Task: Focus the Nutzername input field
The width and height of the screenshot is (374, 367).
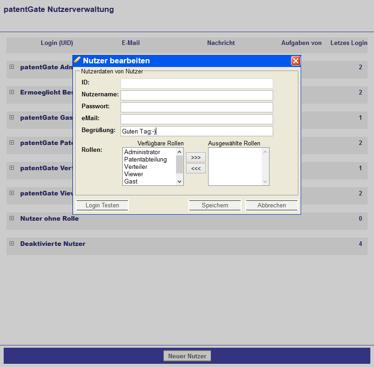Action: [x=197, y=95]
